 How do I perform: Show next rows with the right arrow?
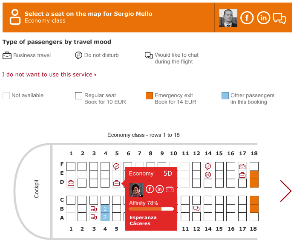(285, 191)
